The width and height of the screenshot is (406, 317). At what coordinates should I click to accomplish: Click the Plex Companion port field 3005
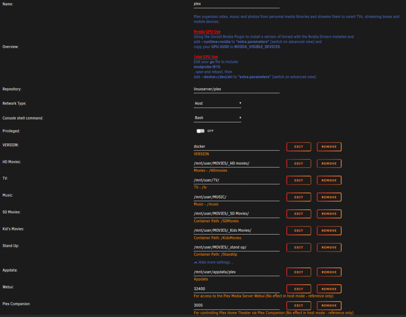point(236,306)
